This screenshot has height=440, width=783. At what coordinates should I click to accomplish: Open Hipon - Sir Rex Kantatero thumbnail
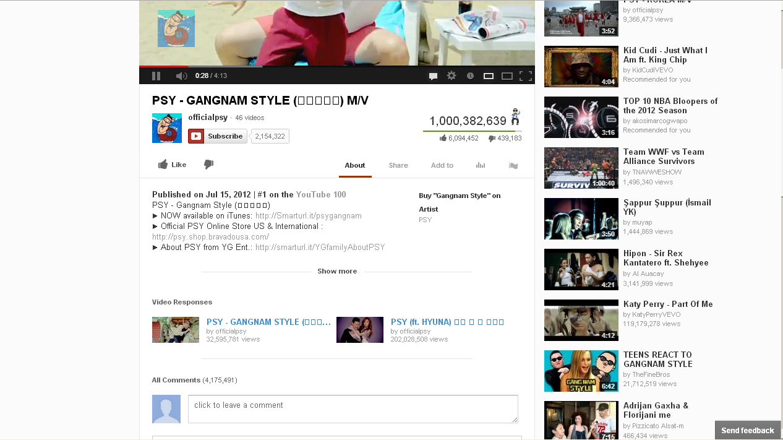click(581, 269)
